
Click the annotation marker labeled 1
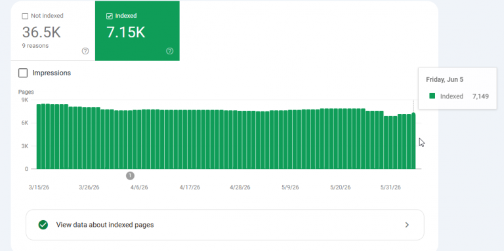pos(130,176)
